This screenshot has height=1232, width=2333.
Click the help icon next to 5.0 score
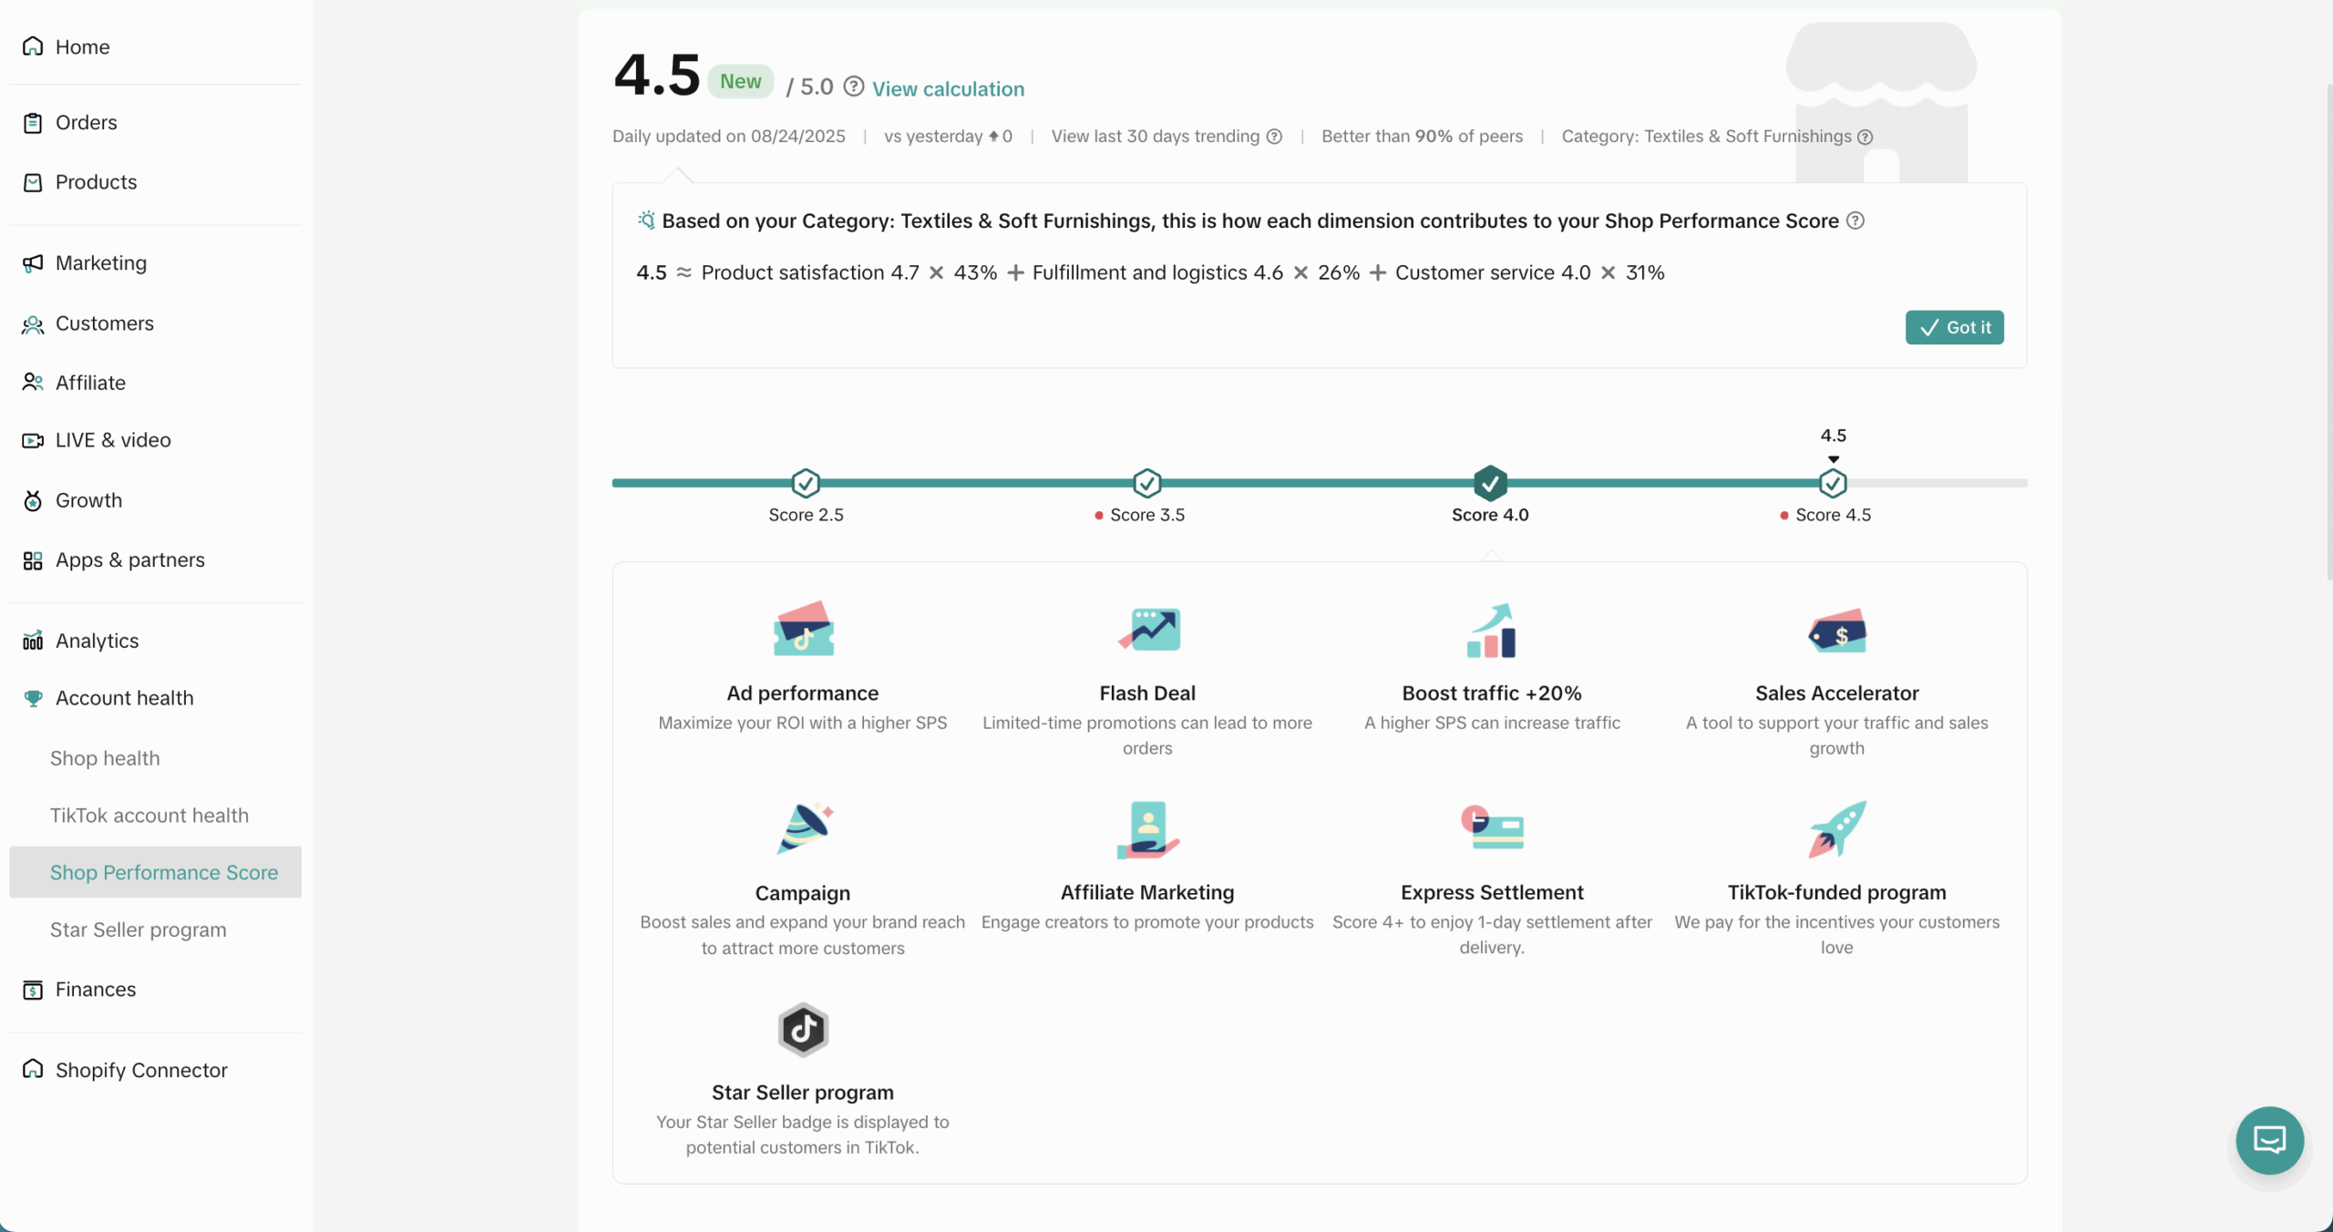[853, 87]
